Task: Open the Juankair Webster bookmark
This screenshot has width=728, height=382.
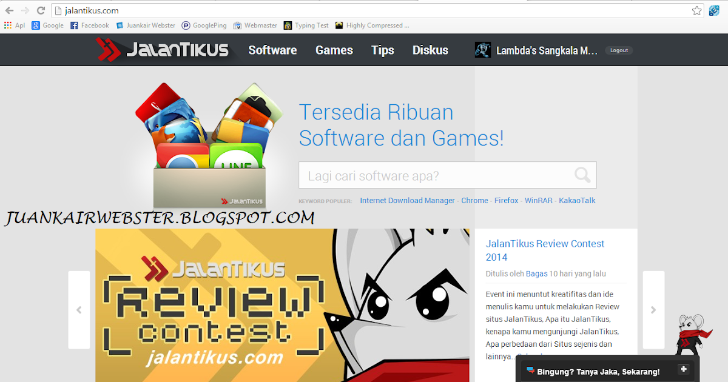Action: [x=146, y=25]
